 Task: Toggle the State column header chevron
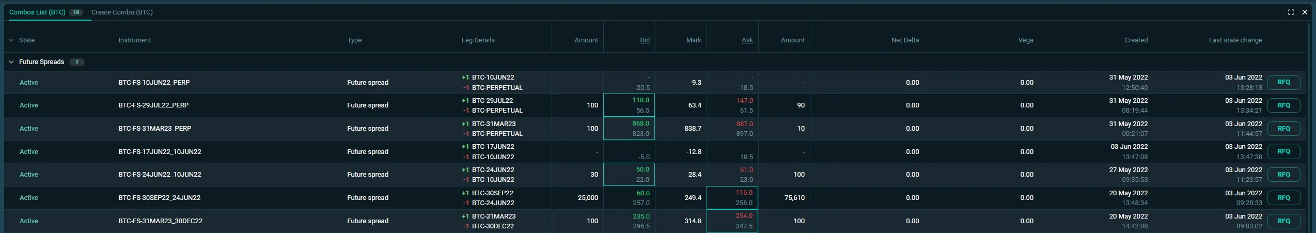click(x=11, y=40)
